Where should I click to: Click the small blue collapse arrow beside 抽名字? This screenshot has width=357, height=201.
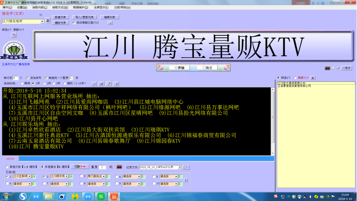click(41, 15)
